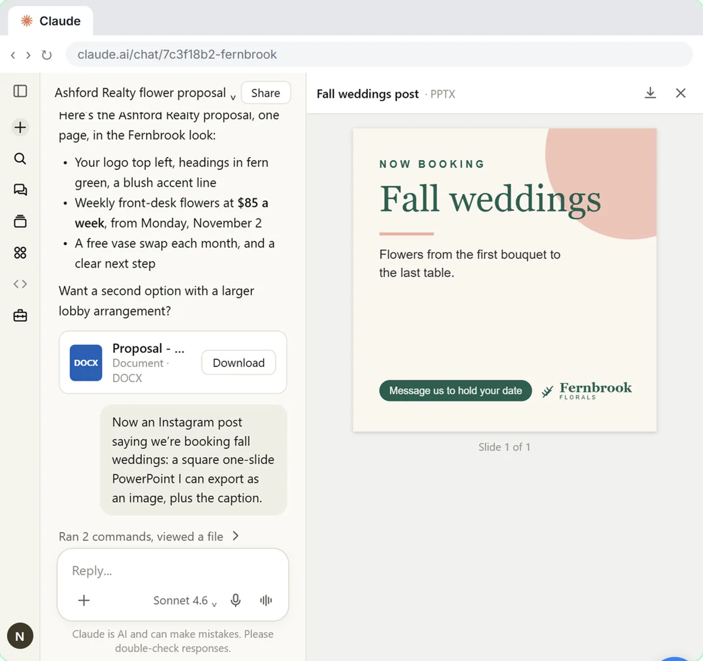The height and width of the screenshot is (661, 703).
Task: Open user profile avatar N
Action: click(x=20, y=636)
